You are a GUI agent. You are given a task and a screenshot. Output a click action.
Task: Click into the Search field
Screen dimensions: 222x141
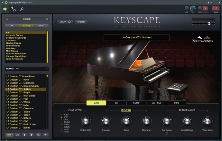(x=27, y=19)
